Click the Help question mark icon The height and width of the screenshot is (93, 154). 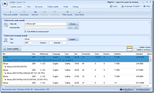pos(145,6)
